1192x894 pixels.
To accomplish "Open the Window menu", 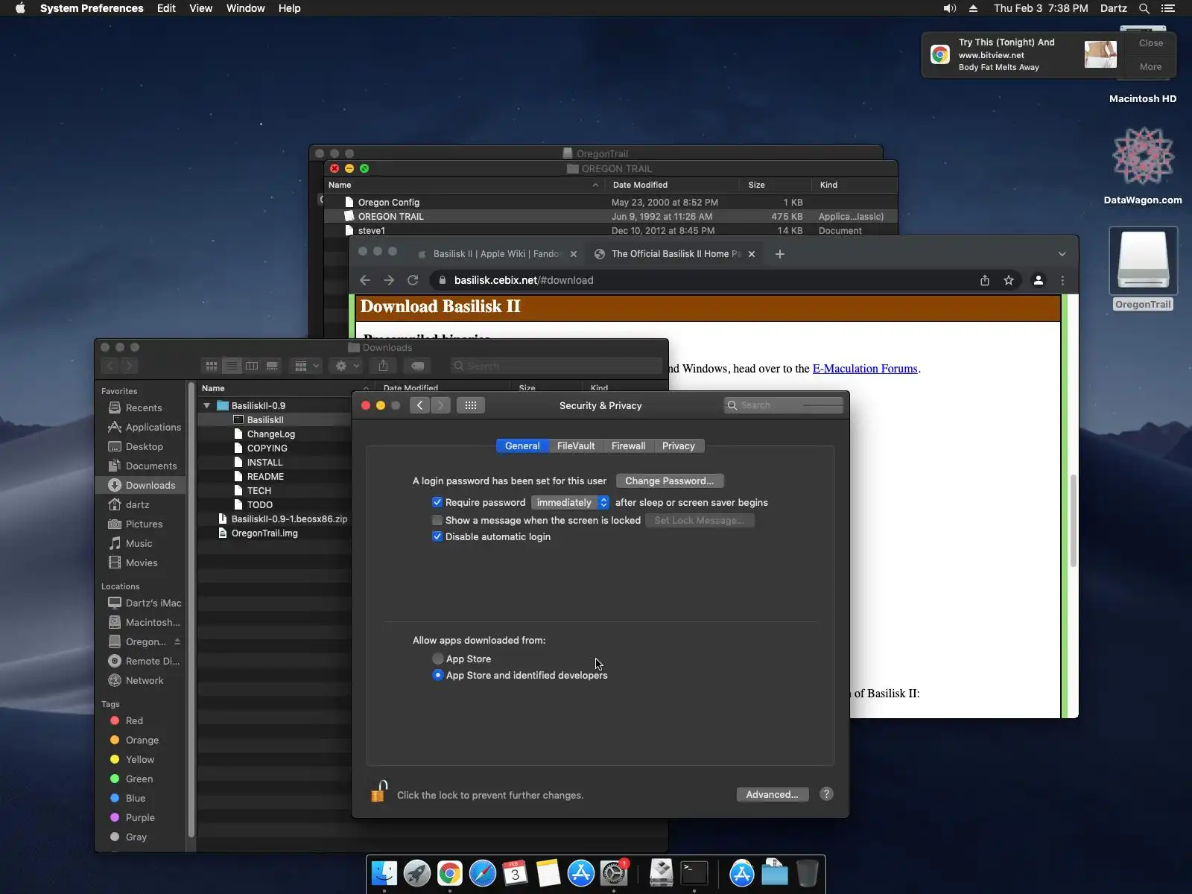I will (x=246, y=8).
